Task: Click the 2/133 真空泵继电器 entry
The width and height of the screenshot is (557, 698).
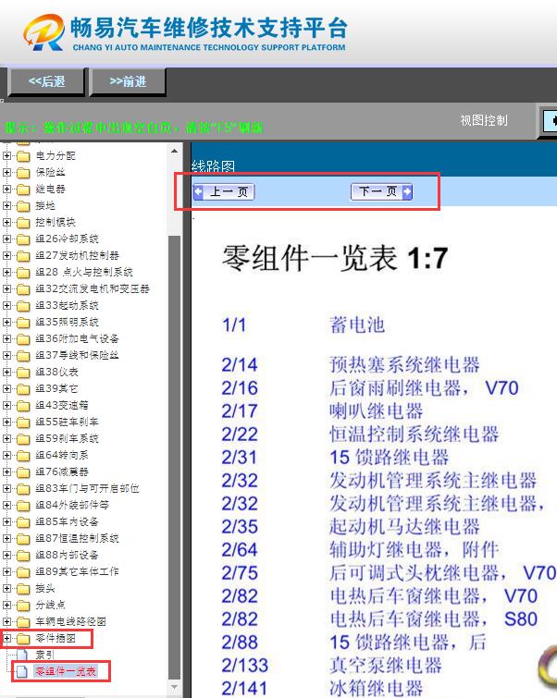Action: [x=332, y=666]
